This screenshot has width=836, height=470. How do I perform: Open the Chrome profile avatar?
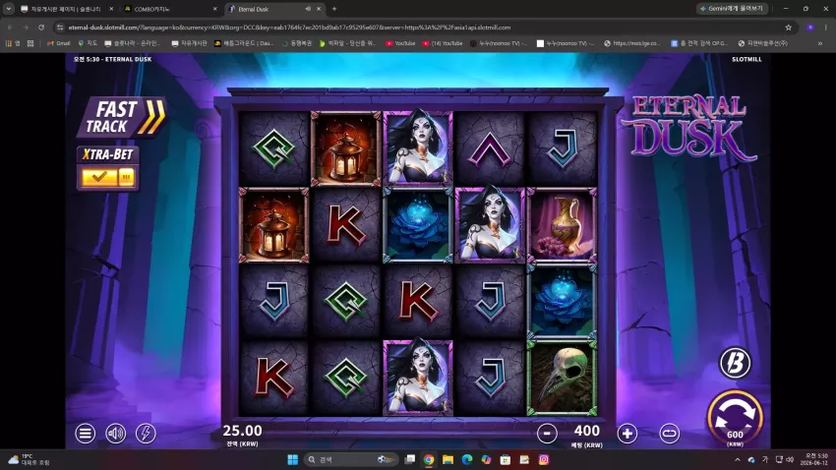[810, 28]
